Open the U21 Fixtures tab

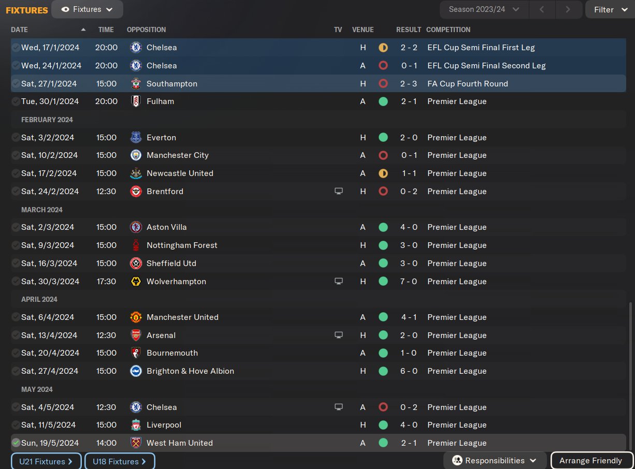(x=46, y=461)
